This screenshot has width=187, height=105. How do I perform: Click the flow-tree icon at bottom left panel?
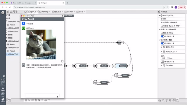click(x=9, y=100)
